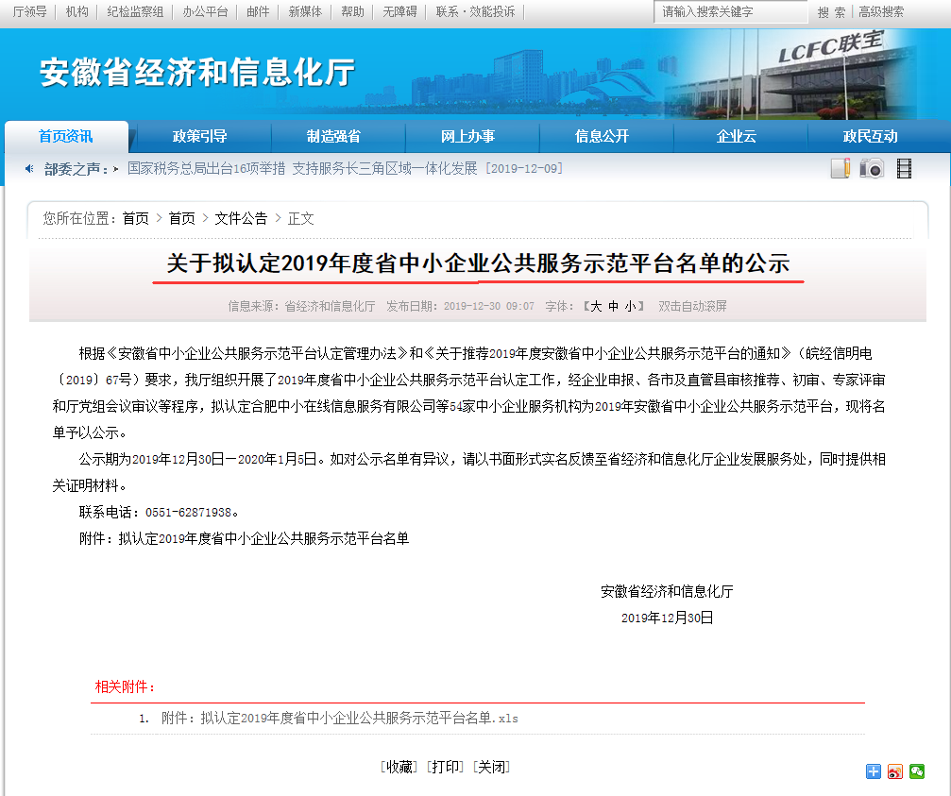Click the 文件公告 breadcrumb link
Viewport: 951px width, 796px height.
(x=241, y=218)
